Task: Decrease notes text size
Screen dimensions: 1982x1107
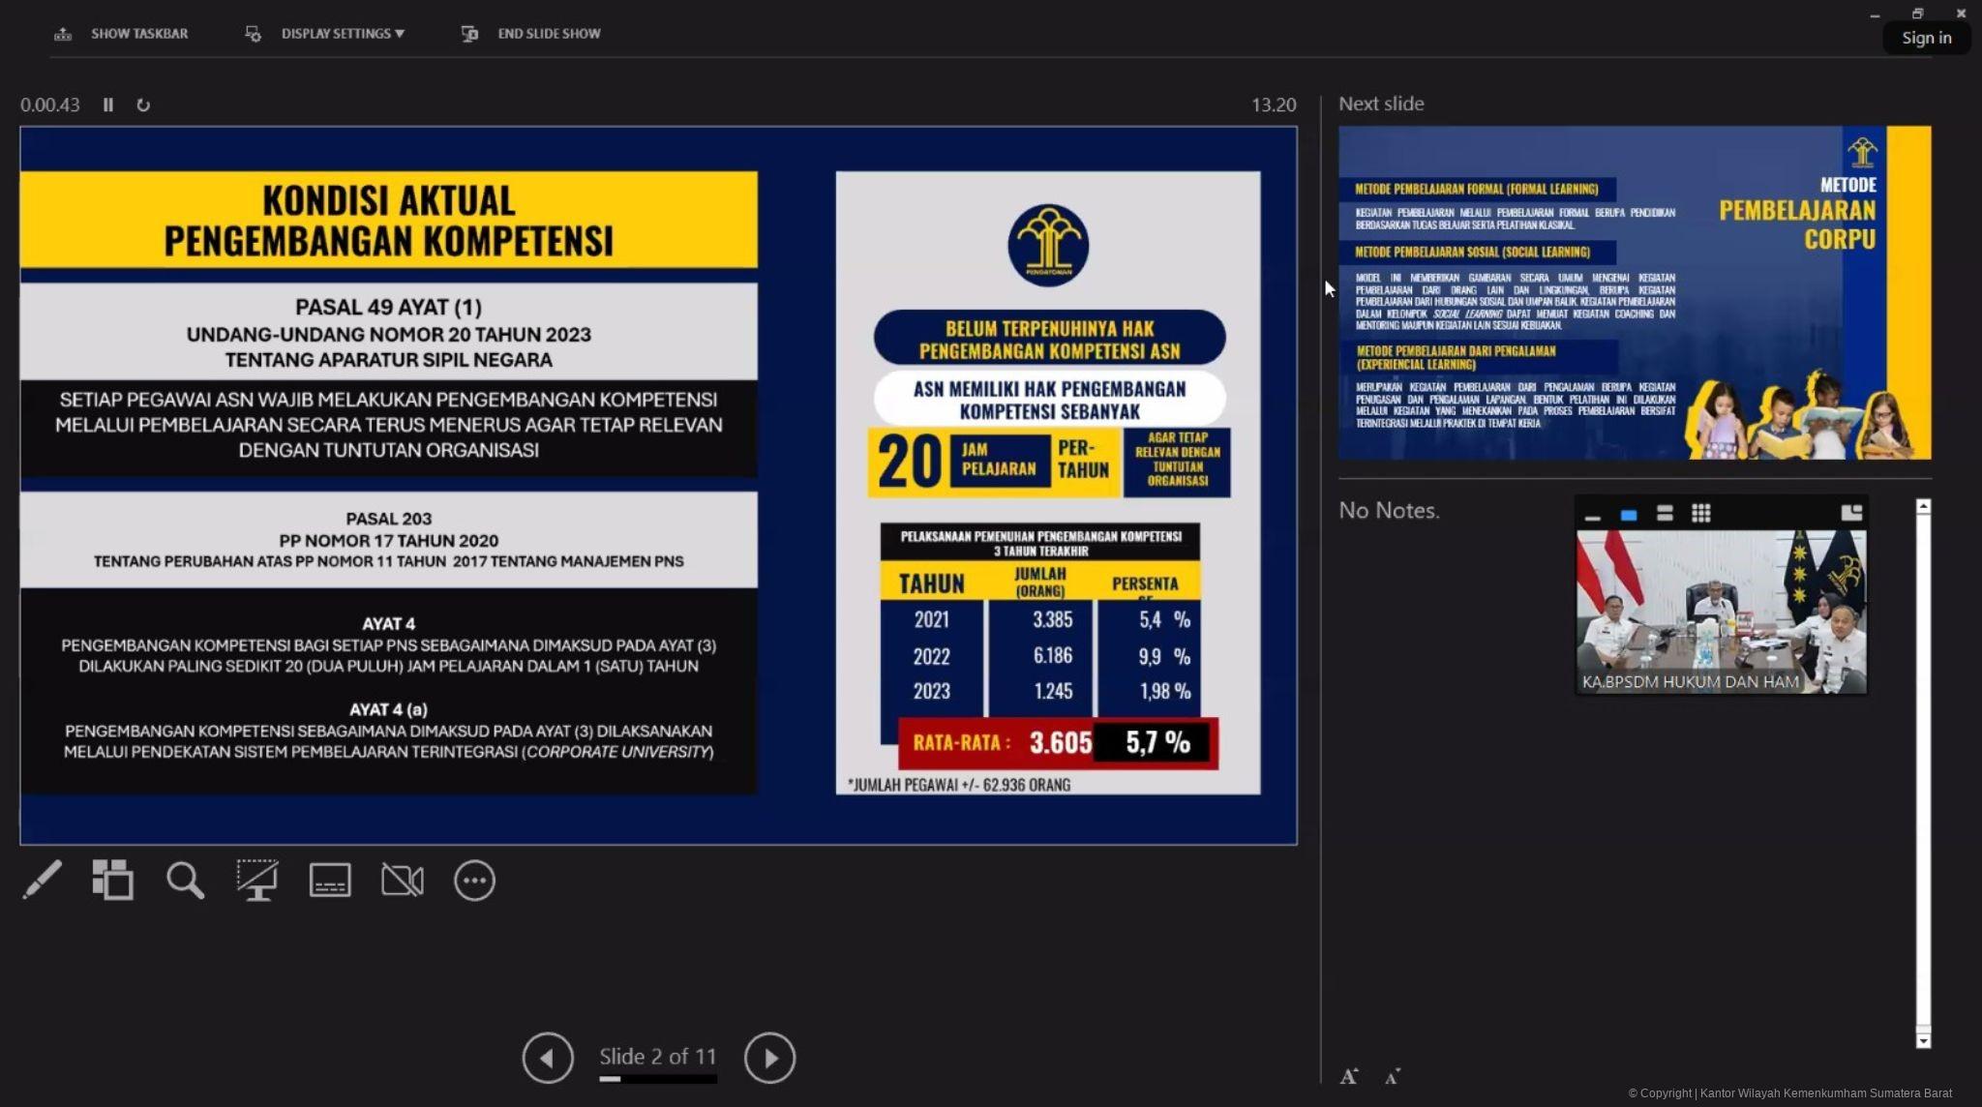Action: (x=1393, y=1076)
